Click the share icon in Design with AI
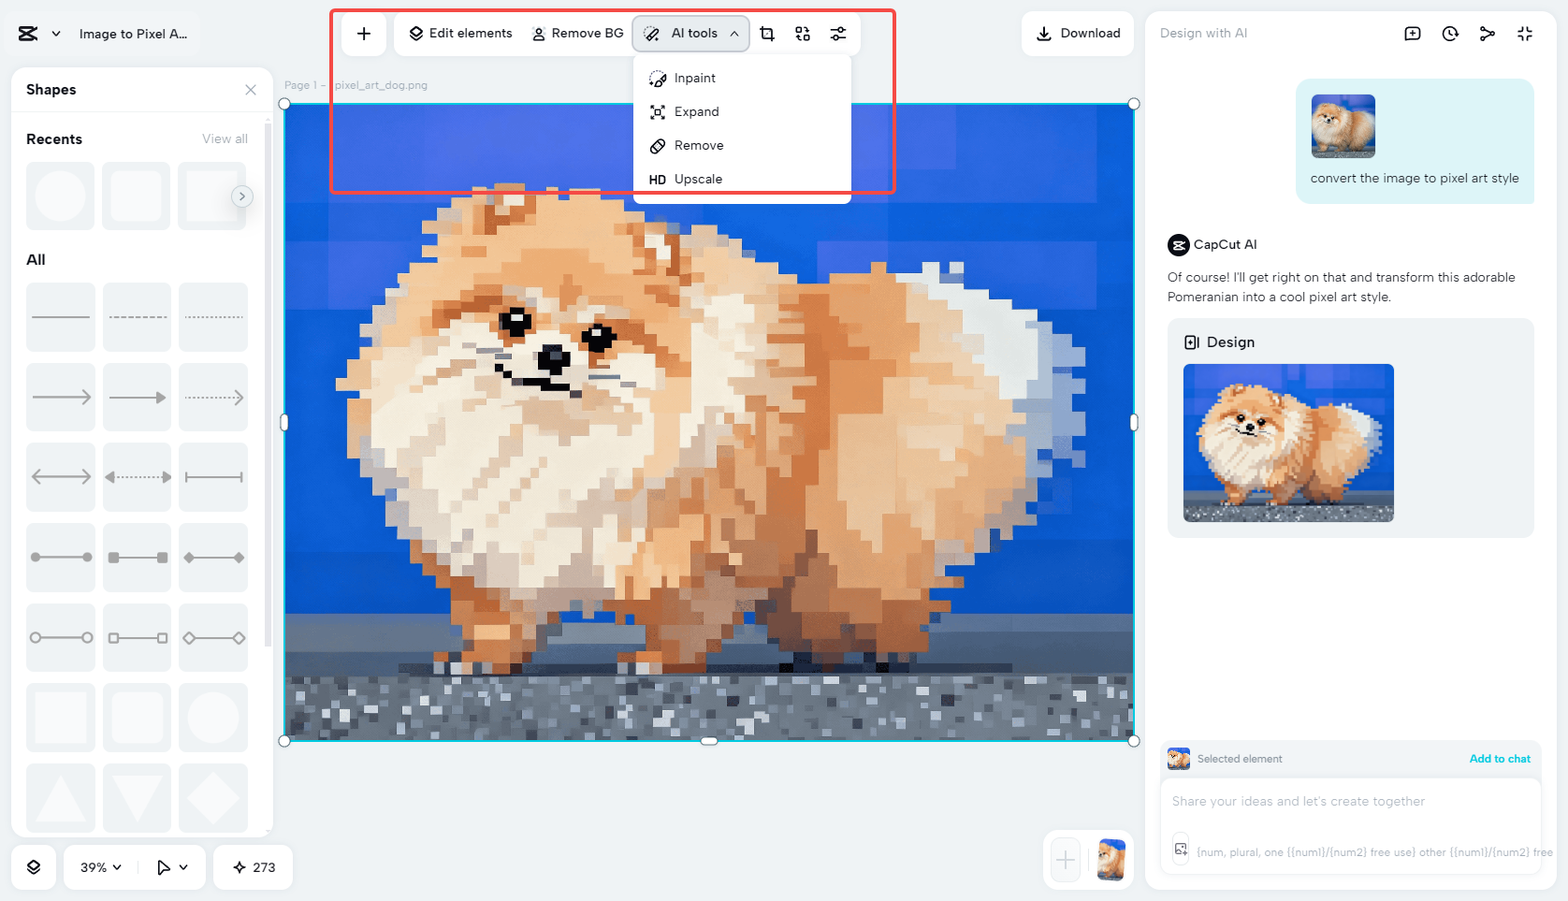Image resolution: width=1568 pixels, height=901 pixels. pos(1488,33)
